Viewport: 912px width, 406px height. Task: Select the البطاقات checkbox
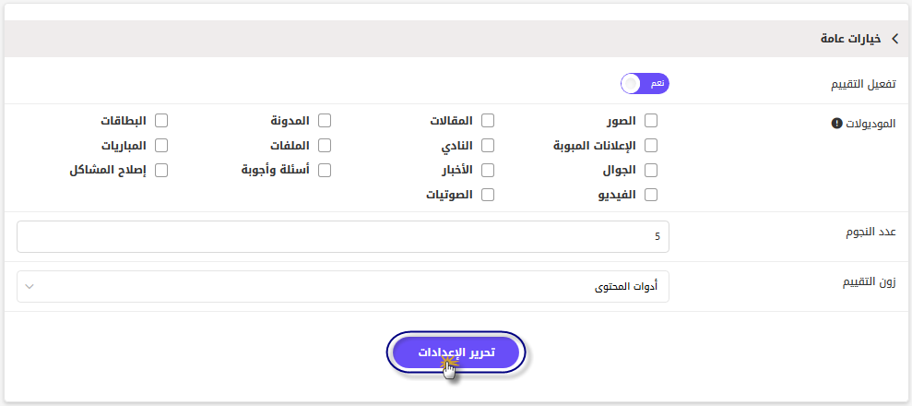(x=161, y=120)
